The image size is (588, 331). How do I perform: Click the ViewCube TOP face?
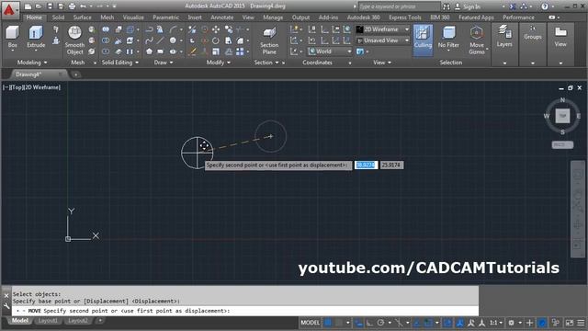(562, 116)
